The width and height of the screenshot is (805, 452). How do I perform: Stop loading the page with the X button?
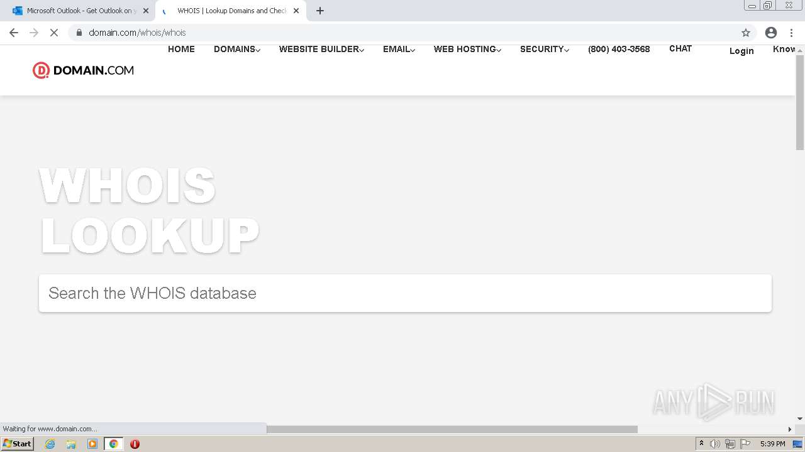point(54,33)
